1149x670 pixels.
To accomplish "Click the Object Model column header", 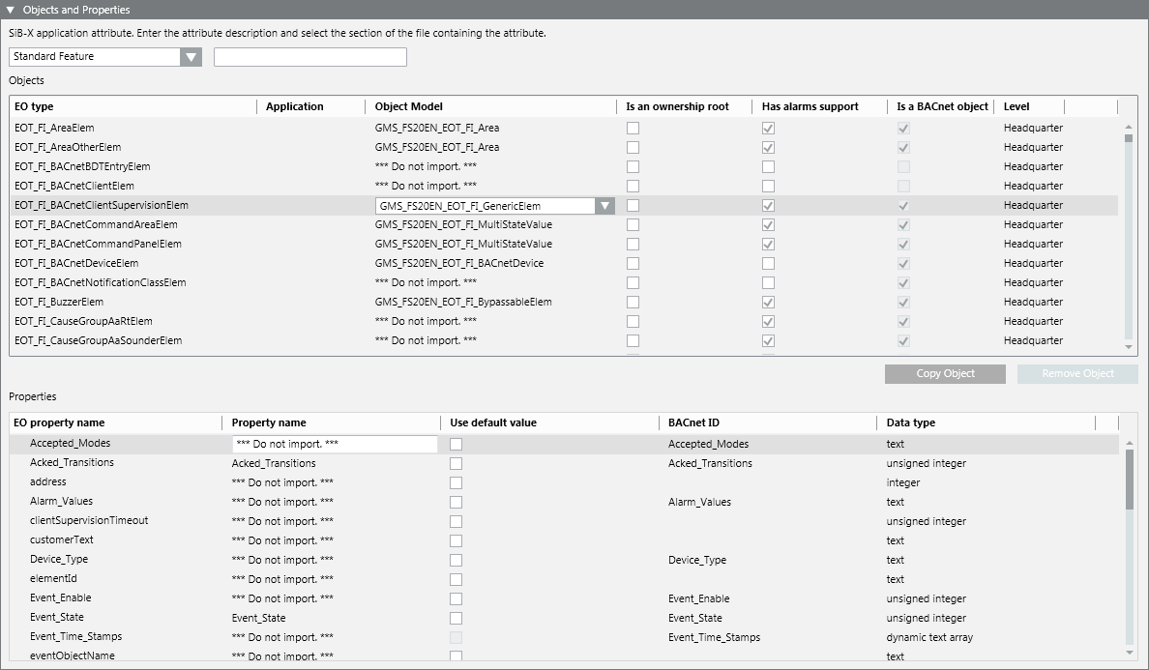I will (x=408, y=106).
